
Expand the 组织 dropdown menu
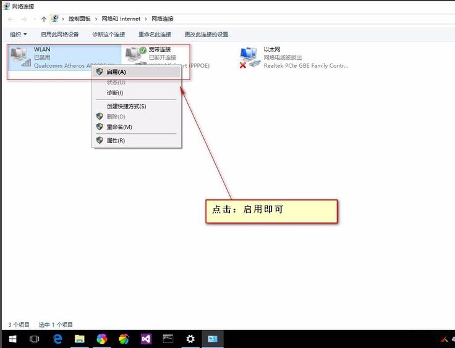[x=19, y=35]
